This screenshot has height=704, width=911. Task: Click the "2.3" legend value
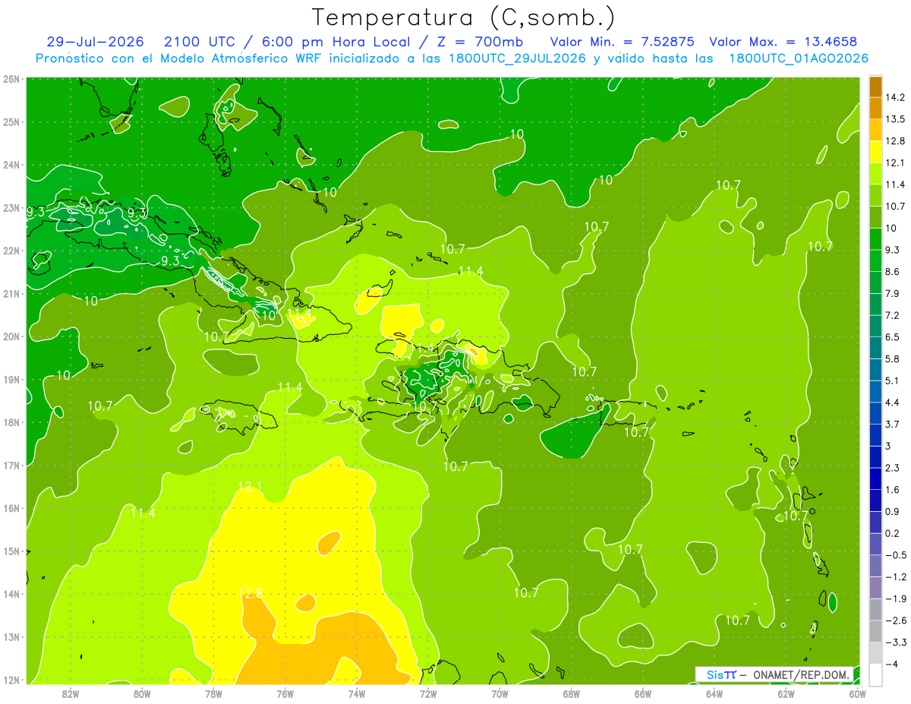(893, 467)
